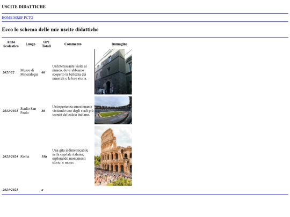
Task: Select the '2023/2024' year cell
Action: [10, 156]
